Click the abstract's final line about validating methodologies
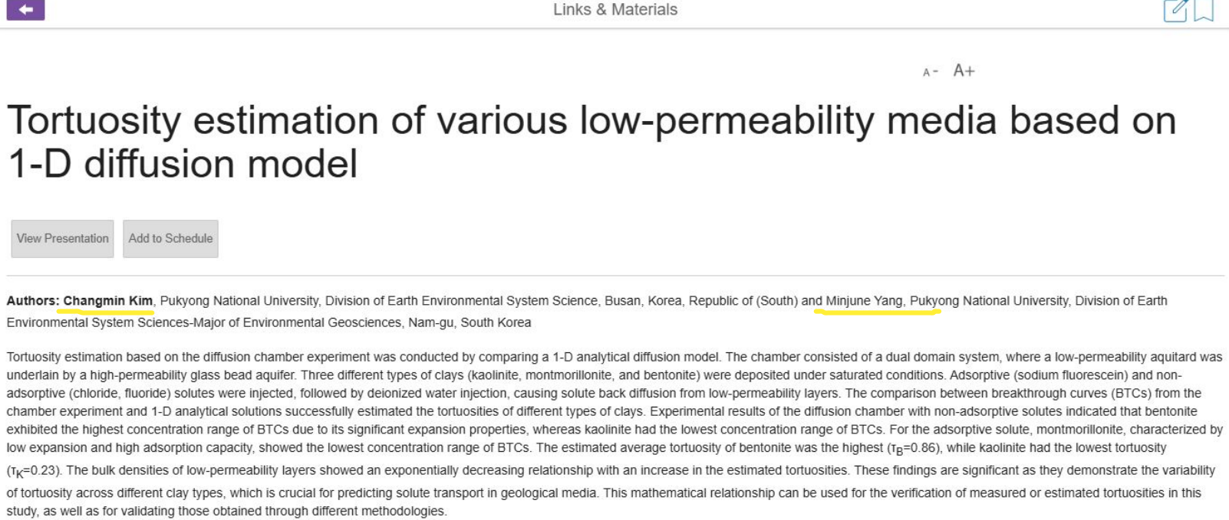Screen dimensions: 1229x520 pos(226,511)
